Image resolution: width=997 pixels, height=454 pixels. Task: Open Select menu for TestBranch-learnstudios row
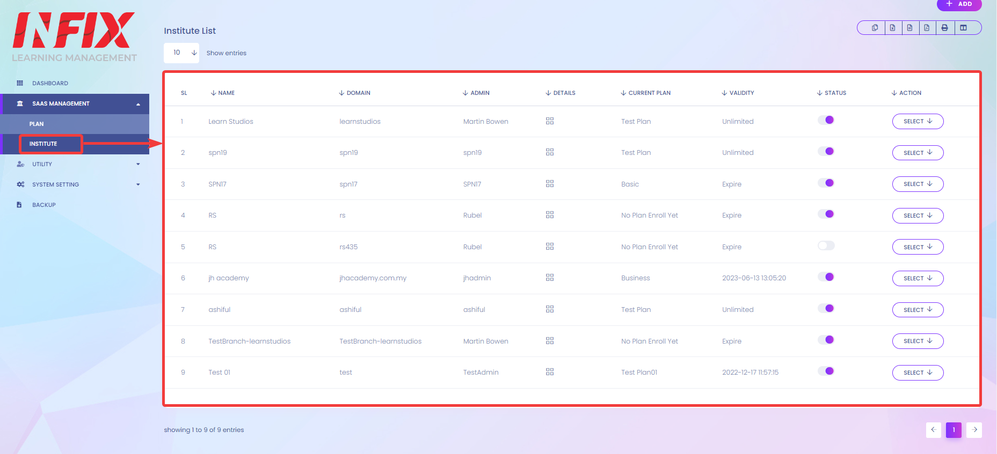[x=918, y=341]
